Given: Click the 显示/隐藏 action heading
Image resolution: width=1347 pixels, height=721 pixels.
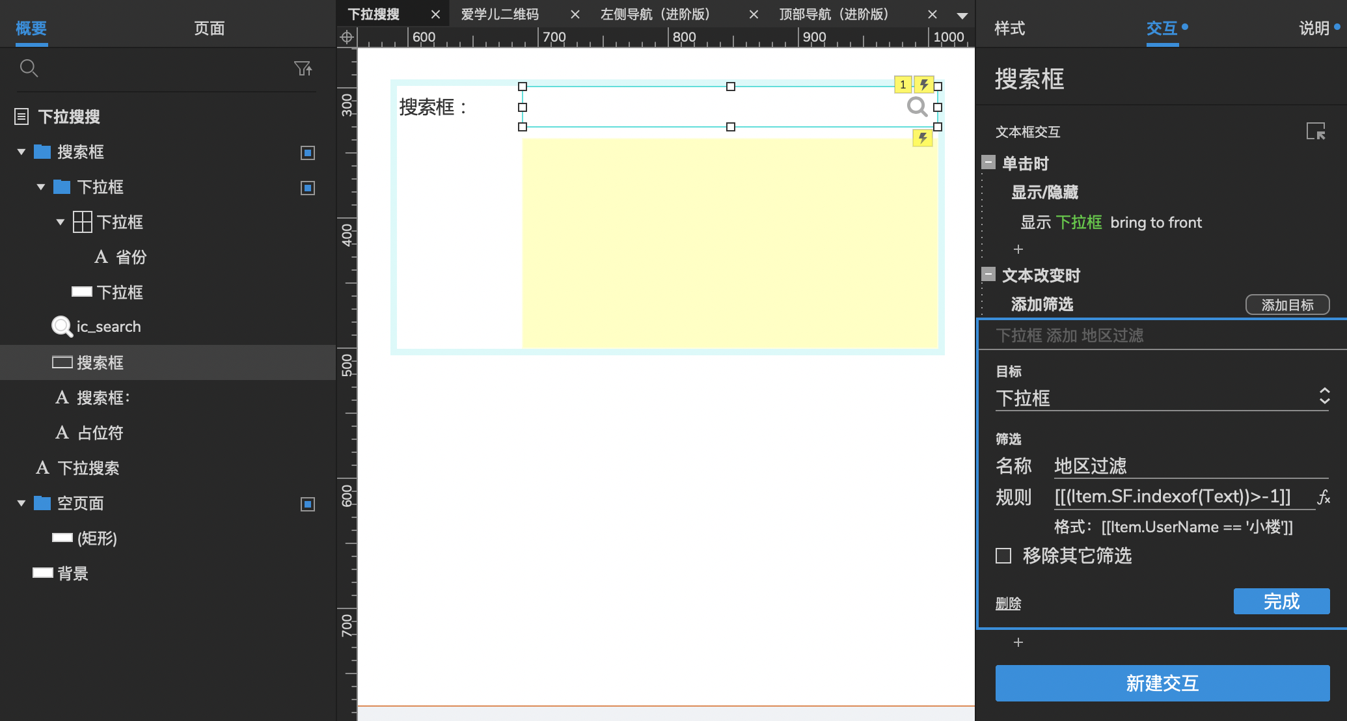Looking at the screenshot, I should coord(1044,192).
